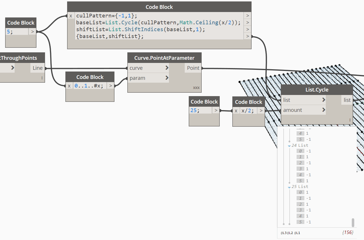Click the baseList output port arrow
Image resolution: width=364 pixels, height=240 pixels.
(x=247, y=23)
